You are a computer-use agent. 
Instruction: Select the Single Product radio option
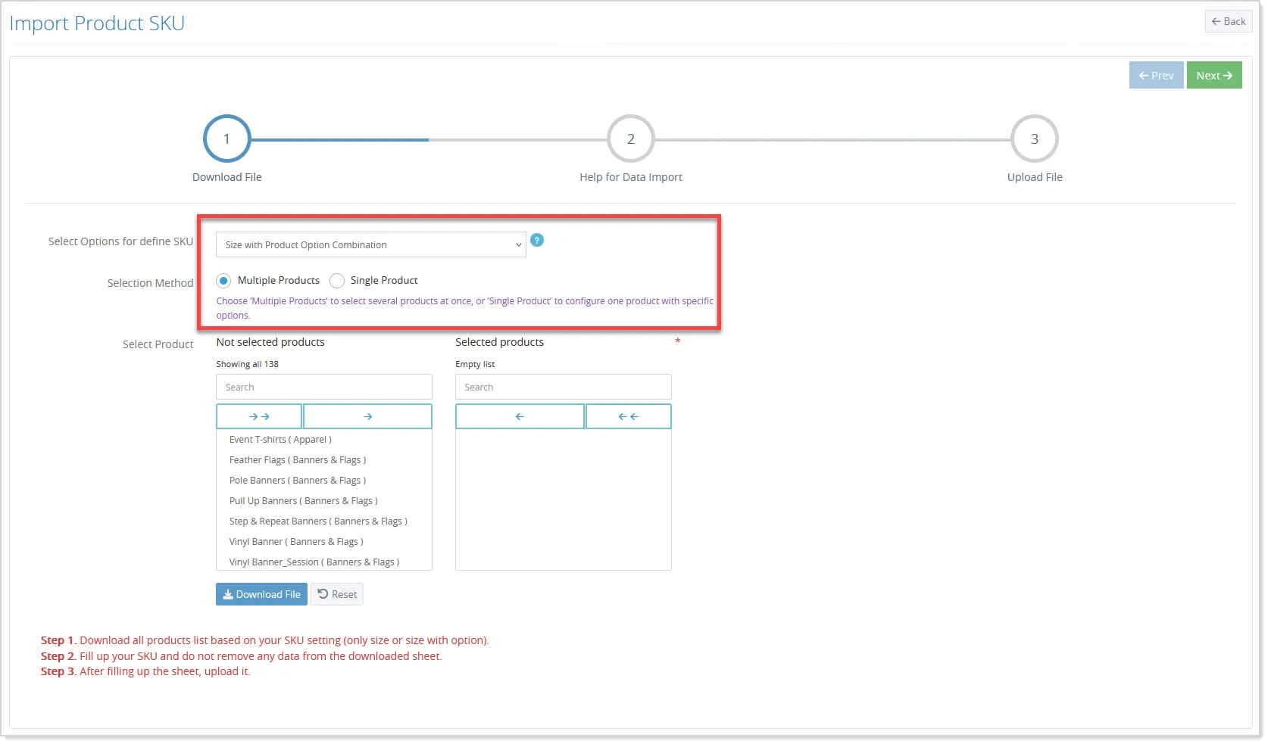pyautogui.click(x=337, y=281)
